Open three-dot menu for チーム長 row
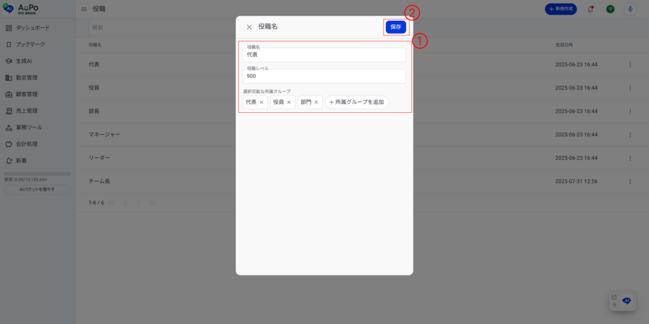The image size is (649, 324). click(630, 181)
